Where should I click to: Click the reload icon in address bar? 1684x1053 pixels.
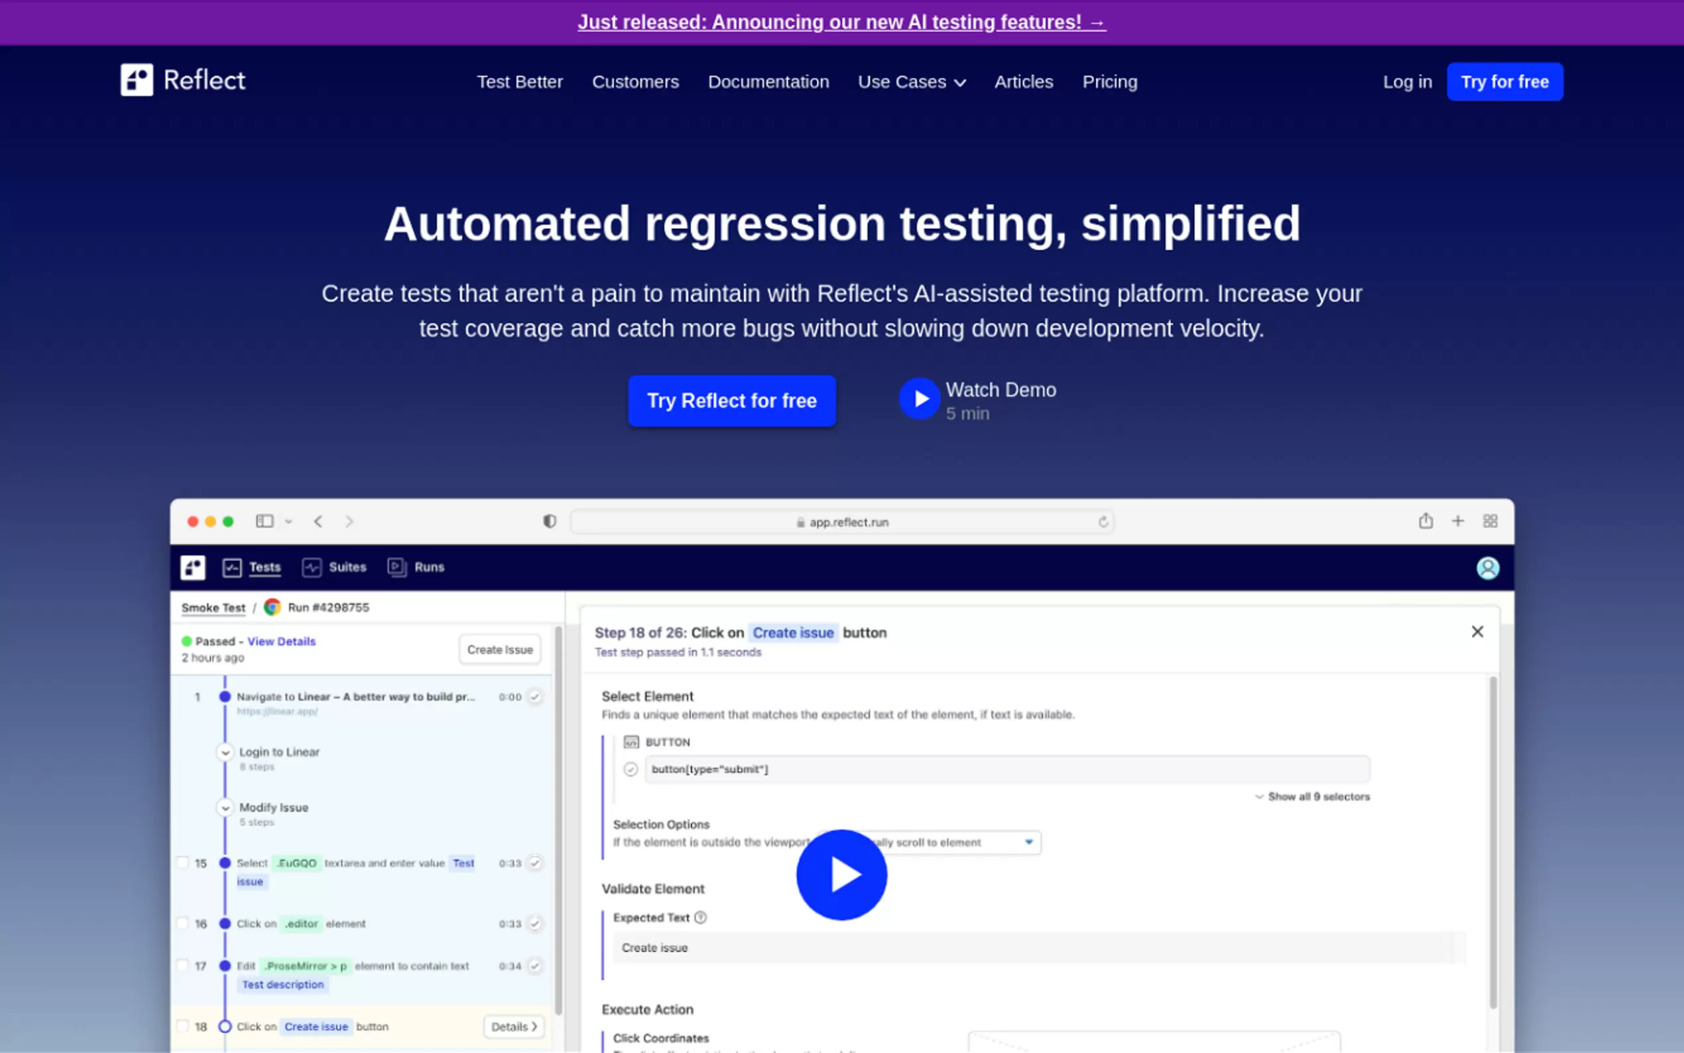pos(1103,522)
